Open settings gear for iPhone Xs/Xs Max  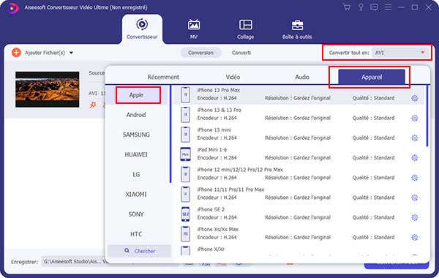pos(415,237)
